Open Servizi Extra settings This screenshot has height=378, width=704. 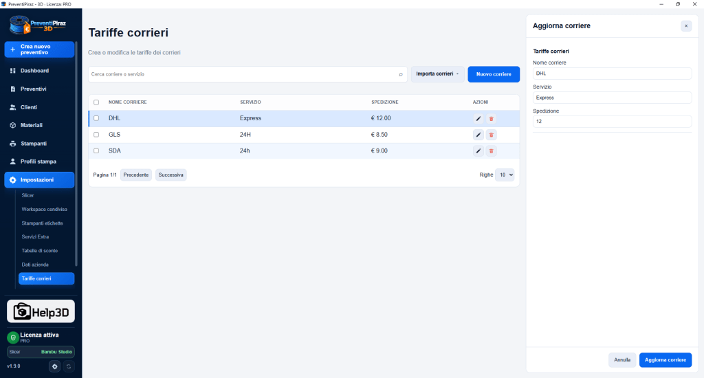click(x=35, y=237)
